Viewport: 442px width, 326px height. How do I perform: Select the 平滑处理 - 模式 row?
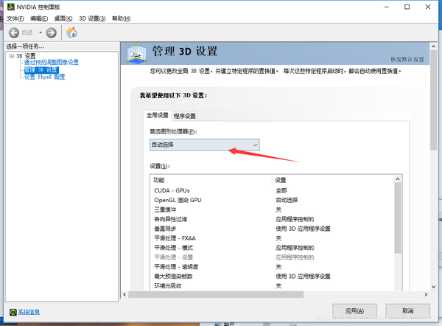tap(272, 248)
